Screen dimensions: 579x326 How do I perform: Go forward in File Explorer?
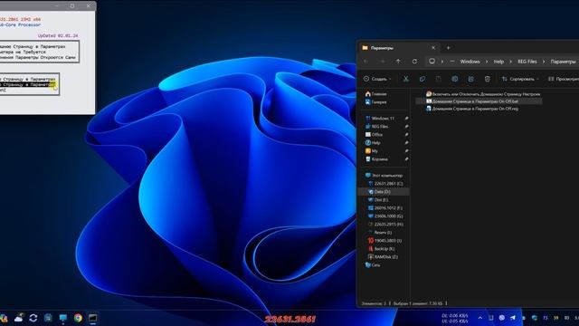coord(383,62)
